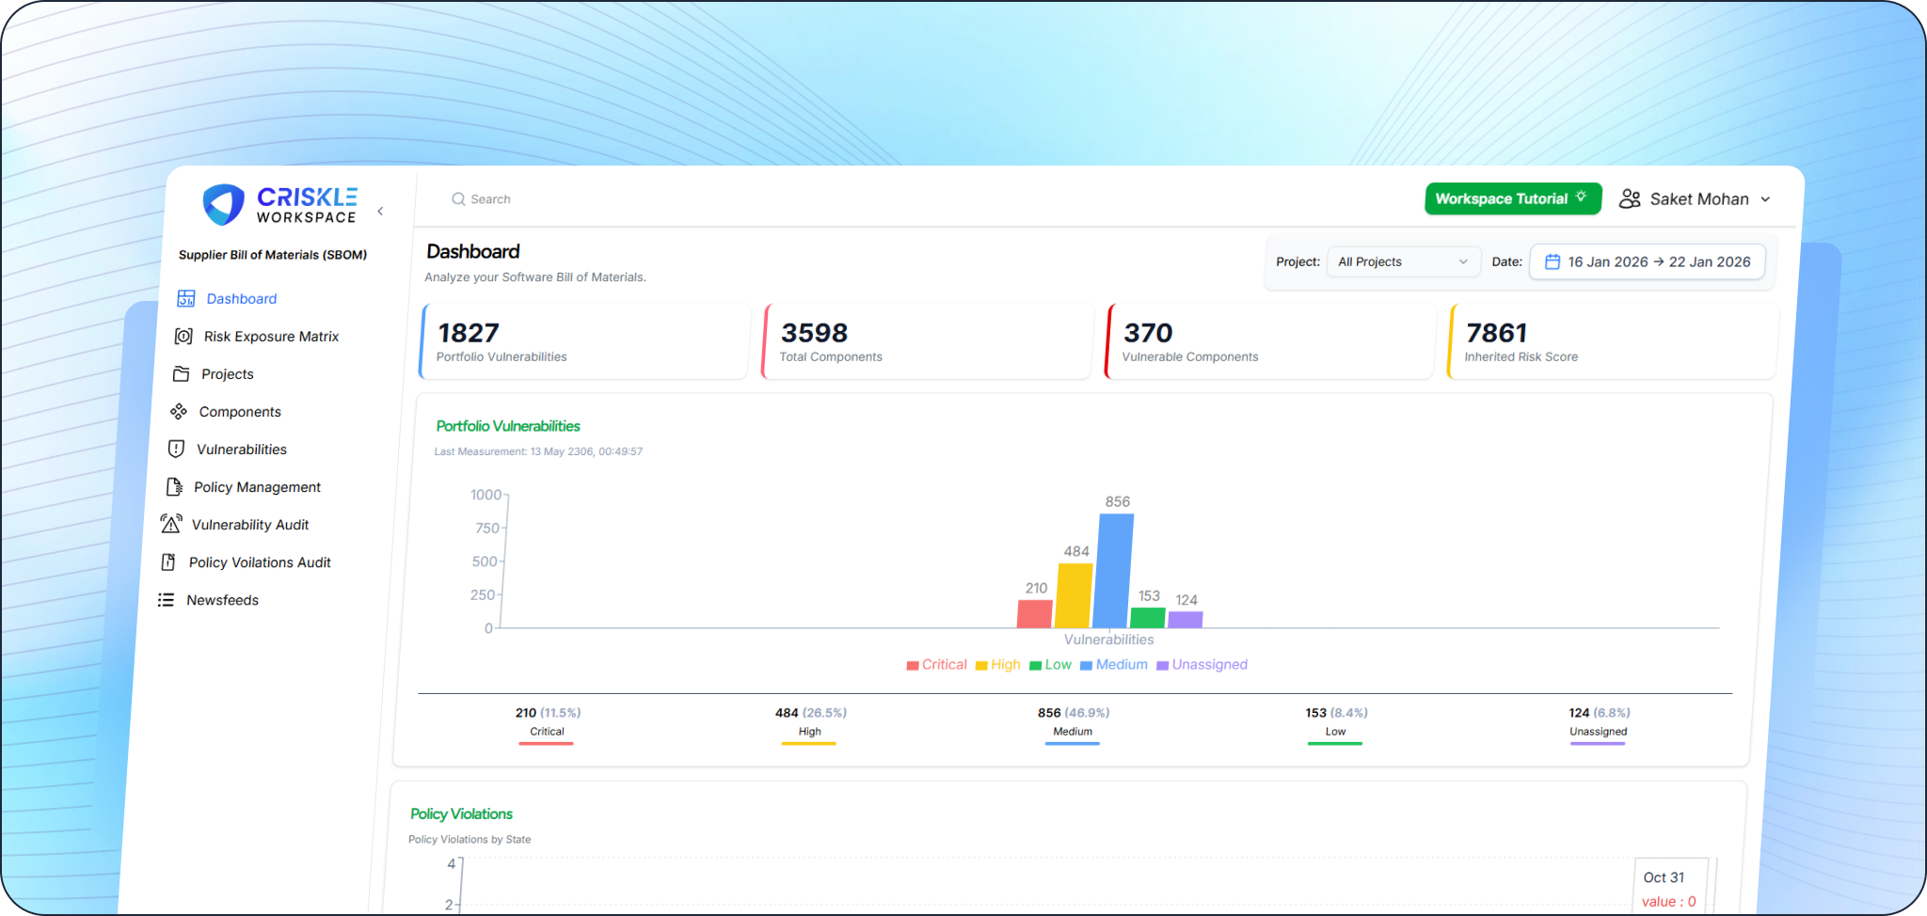
Task: Toggle Medium series in chart legend
Action: coord(1114,664)
